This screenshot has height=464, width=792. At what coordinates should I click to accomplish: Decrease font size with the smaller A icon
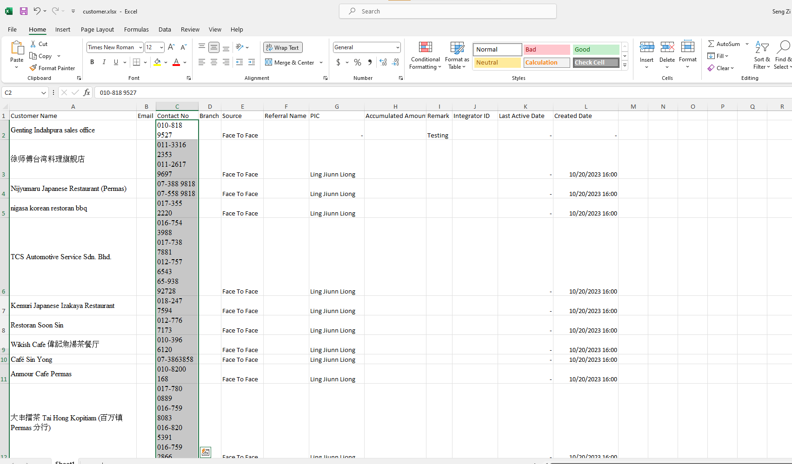point(183,47)
